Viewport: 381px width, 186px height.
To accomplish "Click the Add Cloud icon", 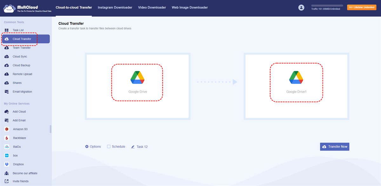I will [x=7, y=112].
